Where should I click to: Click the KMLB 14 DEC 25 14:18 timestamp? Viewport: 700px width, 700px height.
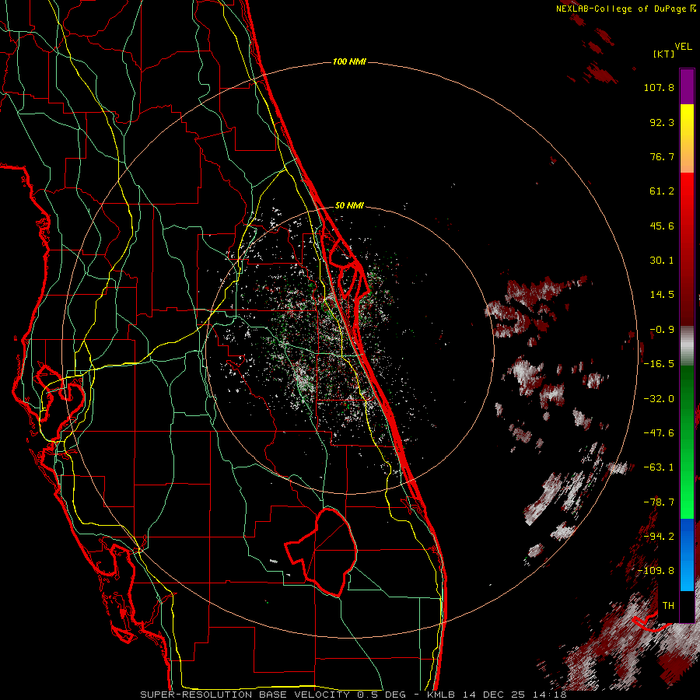497,695
